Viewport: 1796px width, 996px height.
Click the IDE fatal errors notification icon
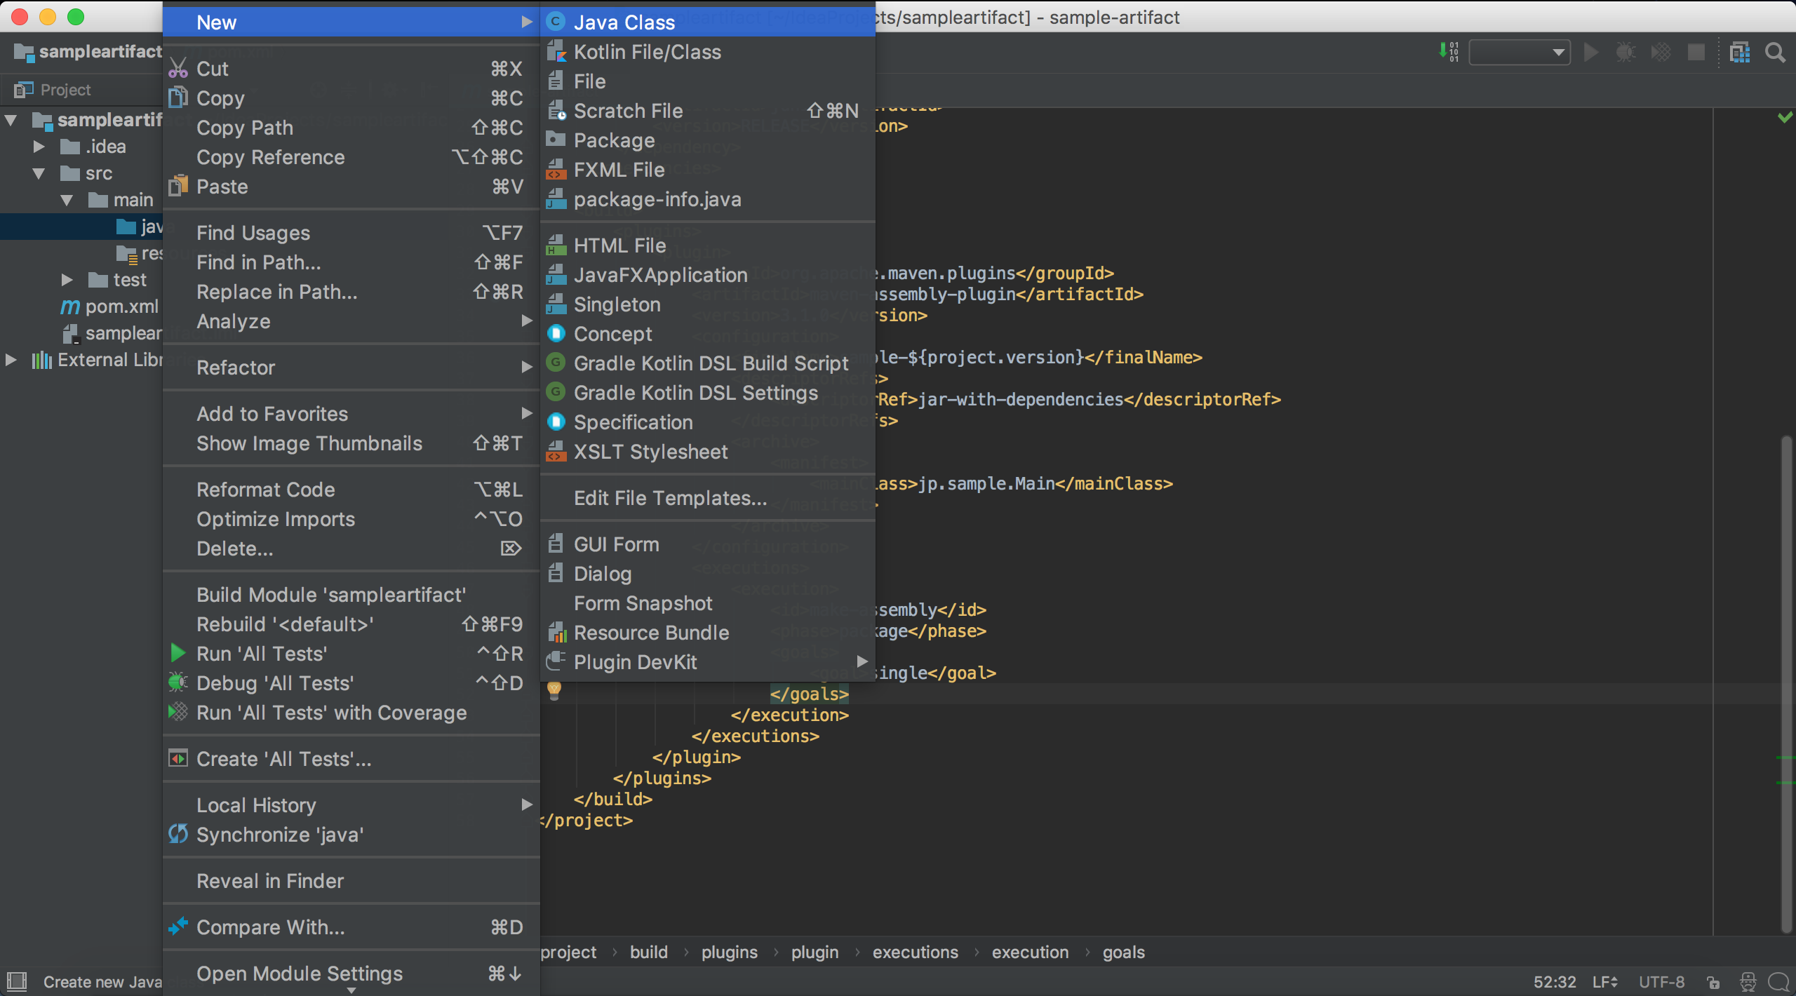1746,981
